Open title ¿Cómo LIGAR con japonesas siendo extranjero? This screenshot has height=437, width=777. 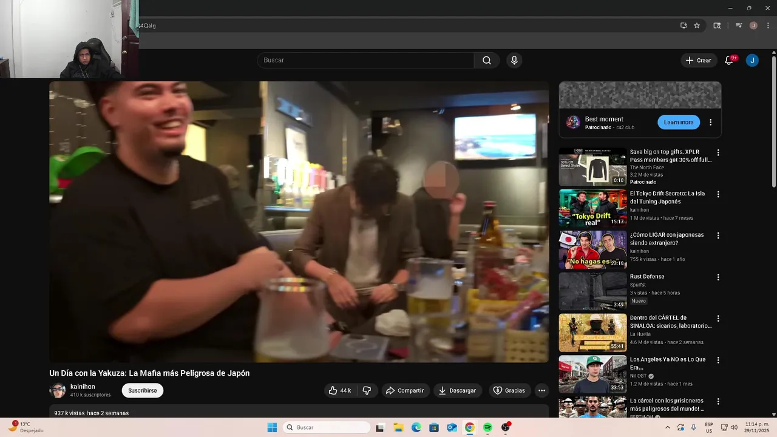666,239
